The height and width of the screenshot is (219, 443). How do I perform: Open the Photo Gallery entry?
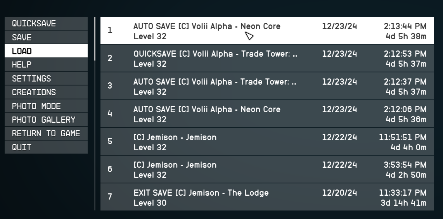(46, 120)
